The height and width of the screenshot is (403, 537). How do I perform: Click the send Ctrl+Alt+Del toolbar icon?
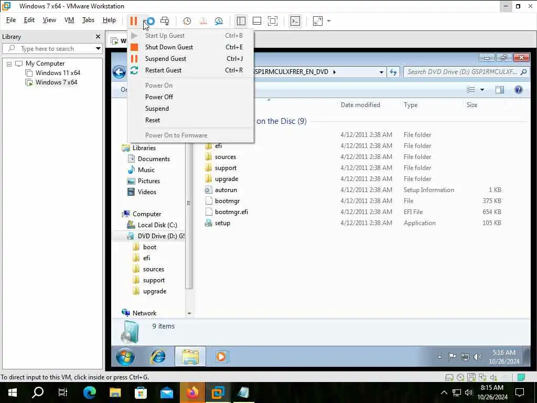click(x=165, y=21)
